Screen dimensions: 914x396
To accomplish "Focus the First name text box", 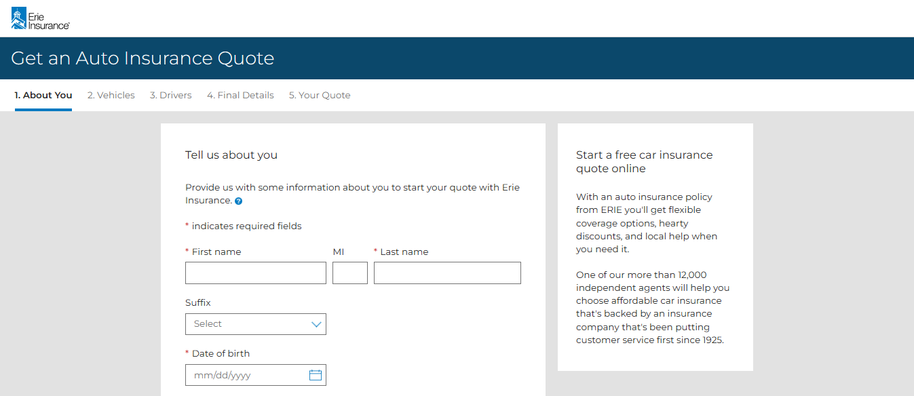I will coord(255,273).
